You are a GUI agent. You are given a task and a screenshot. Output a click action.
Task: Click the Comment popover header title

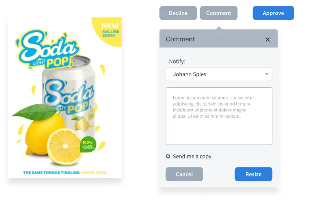pos(180,39)
